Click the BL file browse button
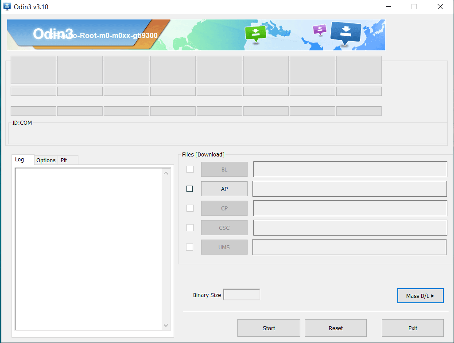Screen dimensions: 454x343 click(225, 169)
